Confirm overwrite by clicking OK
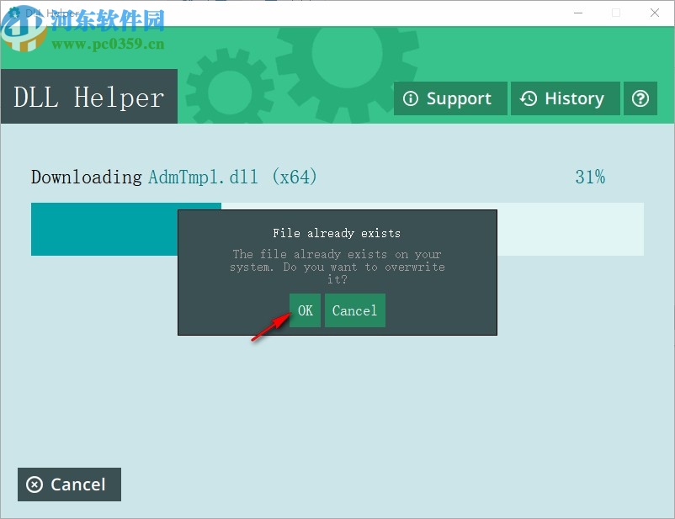This screenshot has width=675, height=519. pos(305,310)
